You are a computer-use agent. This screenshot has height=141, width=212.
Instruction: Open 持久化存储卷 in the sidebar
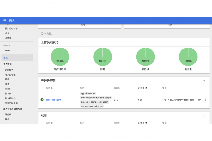[11, 28]
